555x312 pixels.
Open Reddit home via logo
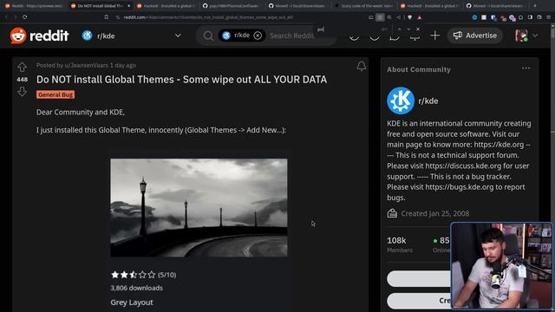coord(39,36)
